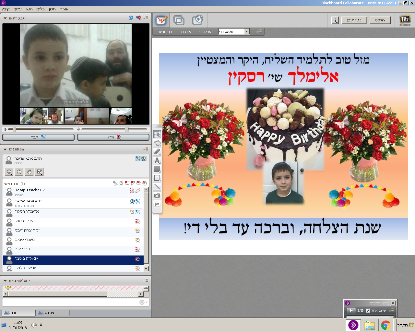
Task: Collapse the Audio & Video panel
Action: (5, 18)
